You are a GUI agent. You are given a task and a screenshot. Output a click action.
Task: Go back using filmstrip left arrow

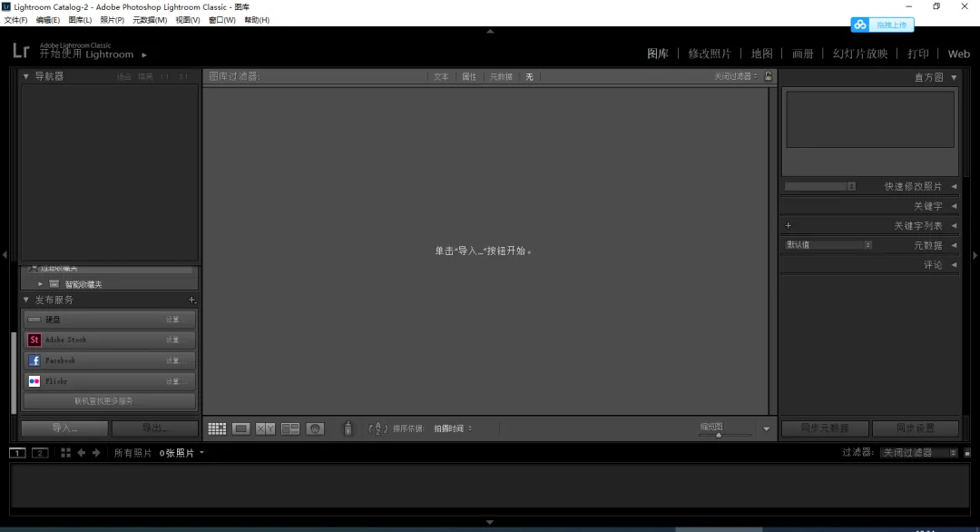82,453
